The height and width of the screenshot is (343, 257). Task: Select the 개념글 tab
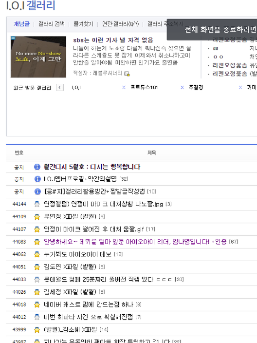tap(21, 24)
